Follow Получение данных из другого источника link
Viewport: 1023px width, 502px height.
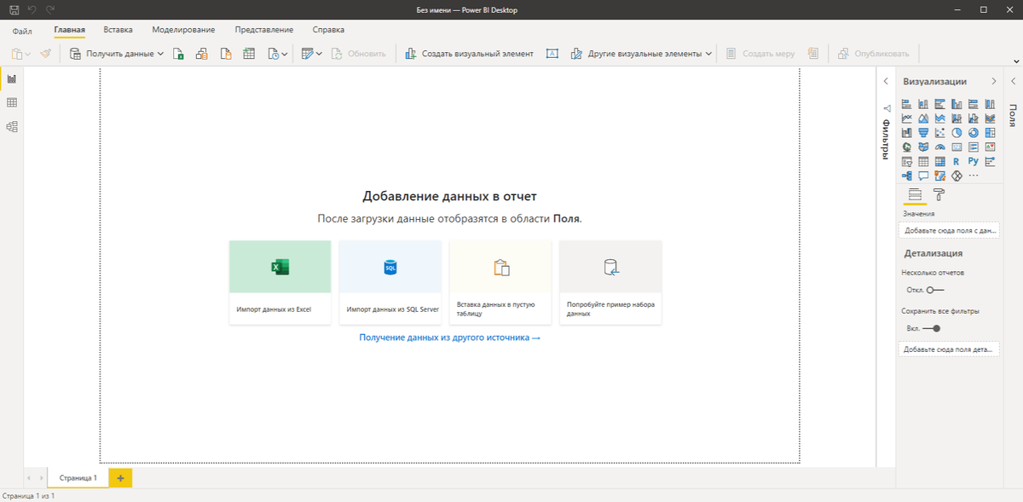[449, 338]
